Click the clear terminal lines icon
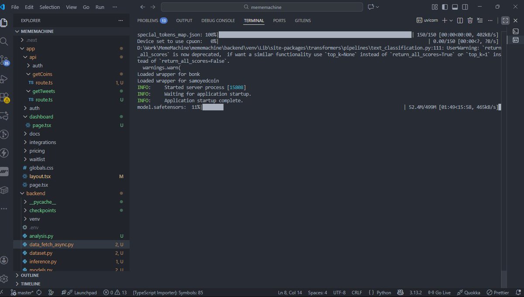524x297 pixels. tap(480, 20)
